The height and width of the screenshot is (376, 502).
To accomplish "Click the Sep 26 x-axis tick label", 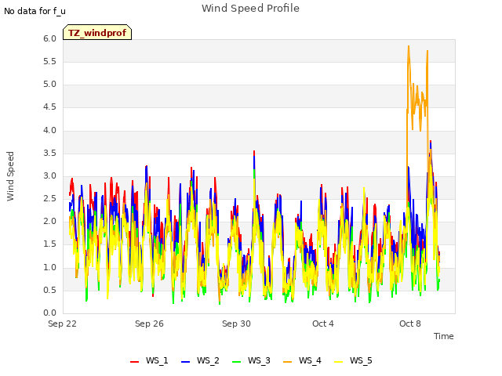I will (149, 324).
